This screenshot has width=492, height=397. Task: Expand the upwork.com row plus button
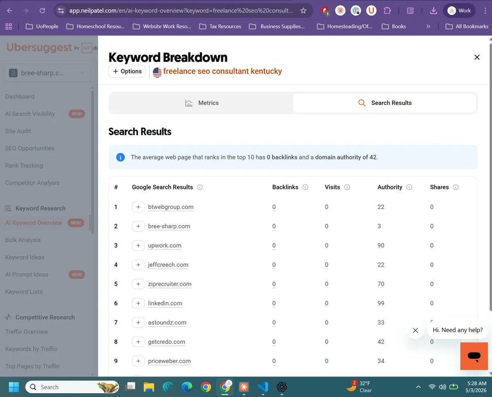coord(138,245)
